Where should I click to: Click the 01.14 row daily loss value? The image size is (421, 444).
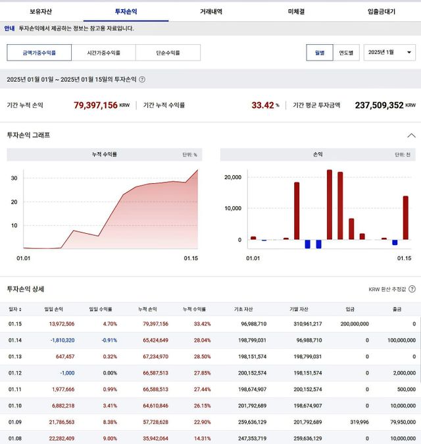click(61, 341)
